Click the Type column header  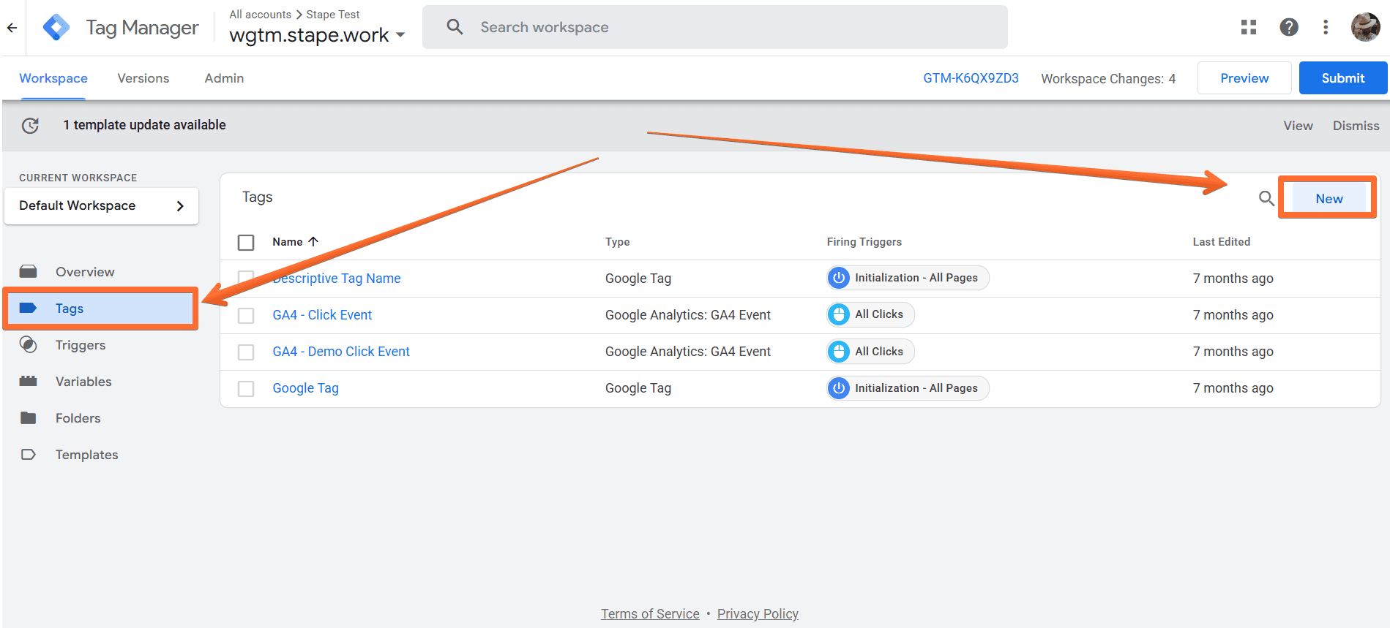click(x=617, y=242)
